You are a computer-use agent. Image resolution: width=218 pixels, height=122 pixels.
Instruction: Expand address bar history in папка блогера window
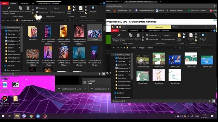point(65,20)
